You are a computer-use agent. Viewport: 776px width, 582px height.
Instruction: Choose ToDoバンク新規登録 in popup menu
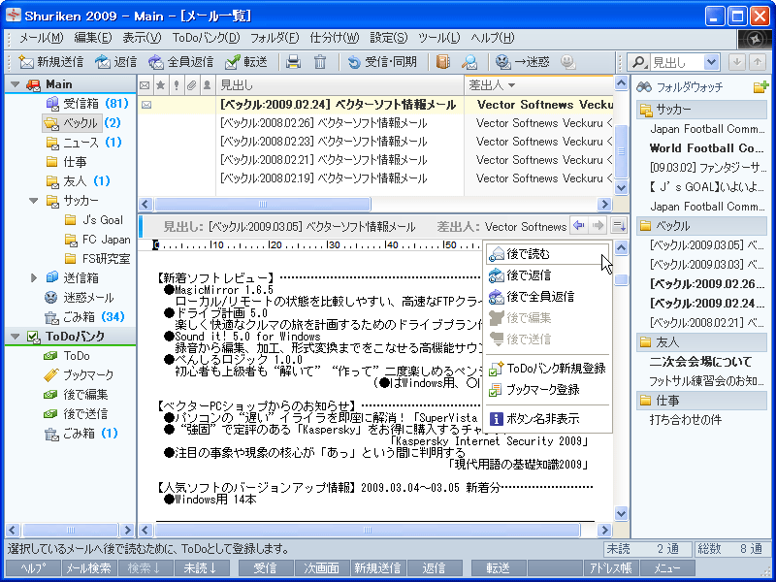[x=547, y=369]
